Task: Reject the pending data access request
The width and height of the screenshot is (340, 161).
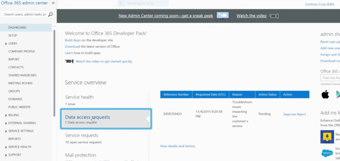Action: 301,114
